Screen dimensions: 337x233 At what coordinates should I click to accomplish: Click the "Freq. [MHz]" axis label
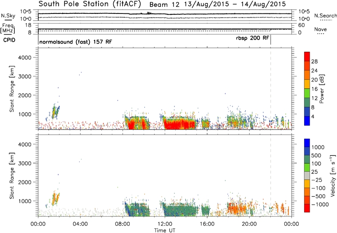(8, 29)
